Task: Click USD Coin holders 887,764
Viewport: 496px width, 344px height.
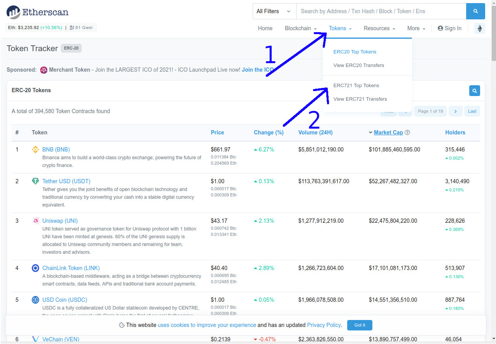Action: [455, 300]
